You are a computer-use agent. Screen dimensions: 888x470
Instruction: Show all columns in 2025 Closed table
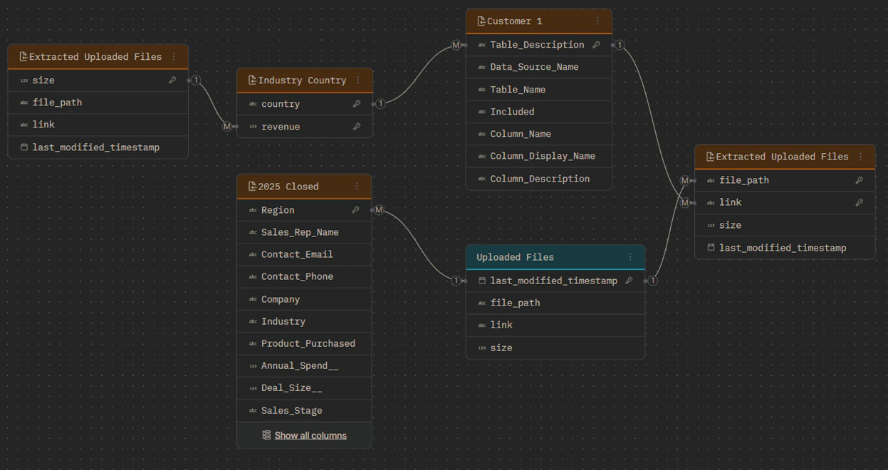tap(310, 435)
